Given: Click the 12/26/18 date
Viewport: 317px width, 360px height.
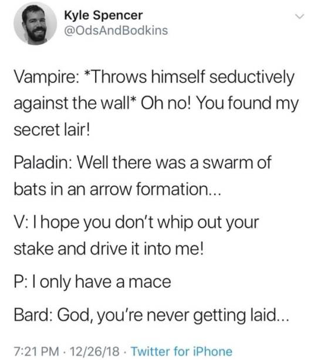Looking at the screenshot, I should 95,352.
